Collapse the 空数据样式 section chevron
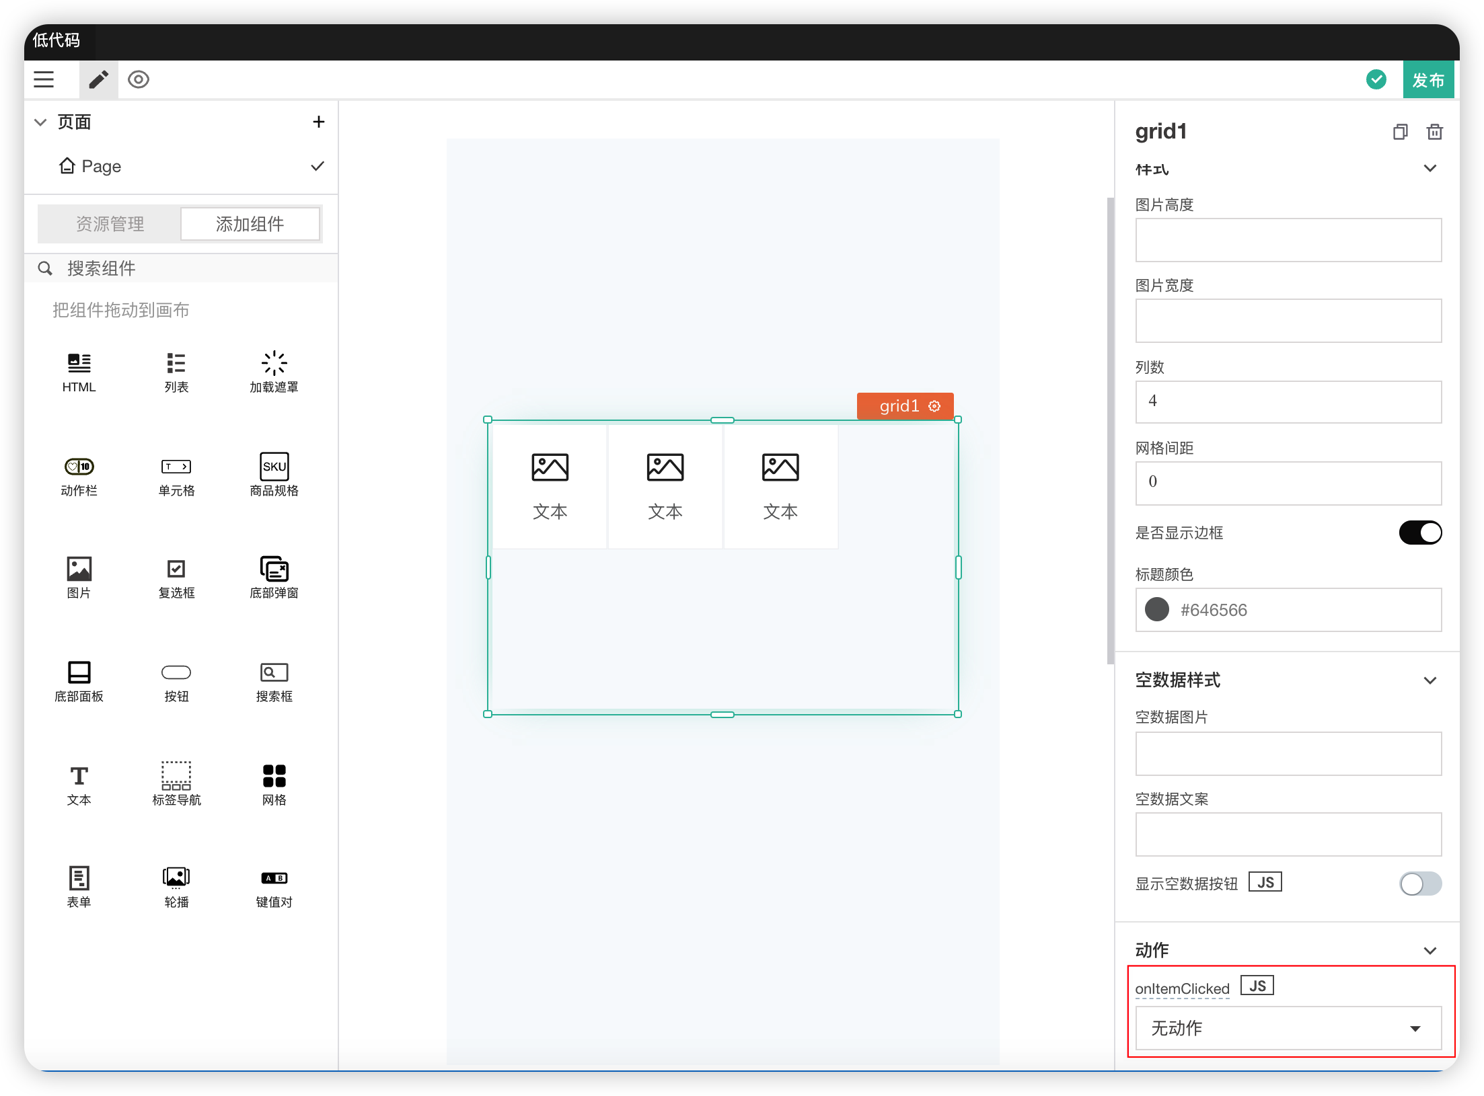This screenshot has width=1484, height=1096. [1430, 680]
